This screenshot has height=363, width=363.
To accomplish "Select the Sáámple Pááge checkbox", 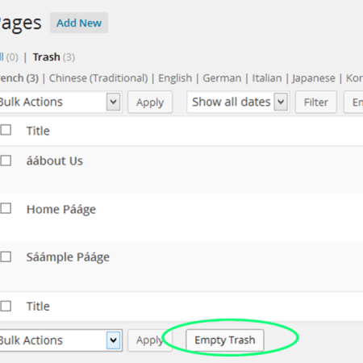I will click(x=6, y=257).
